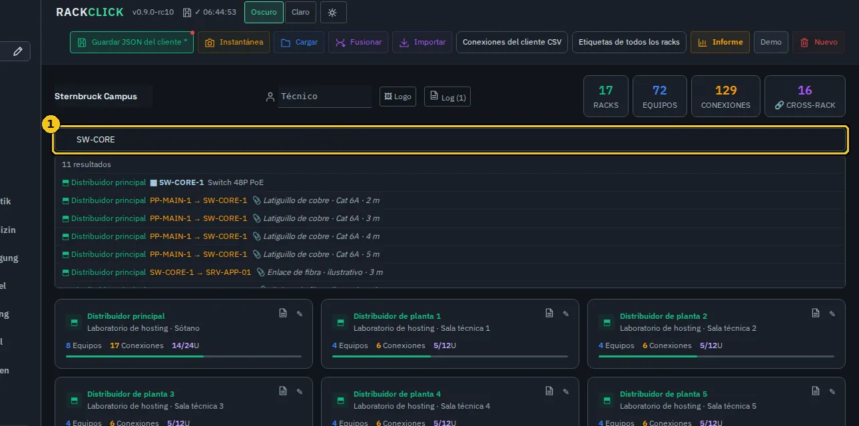Save with Guardar JSON del cliente

tap(132, 42)
